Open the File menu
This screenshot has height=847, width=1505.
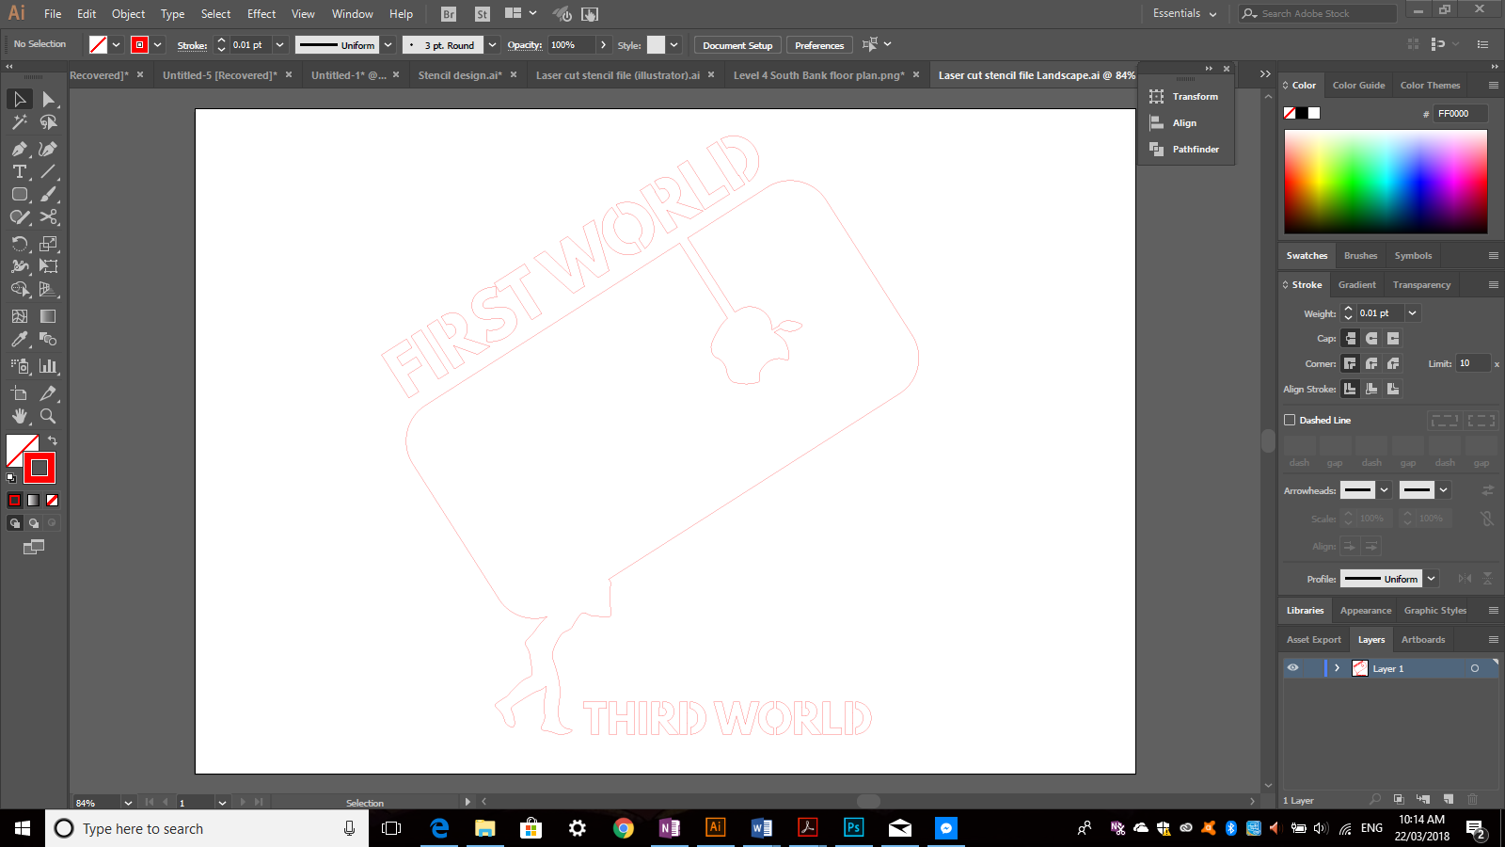point(53,14)
